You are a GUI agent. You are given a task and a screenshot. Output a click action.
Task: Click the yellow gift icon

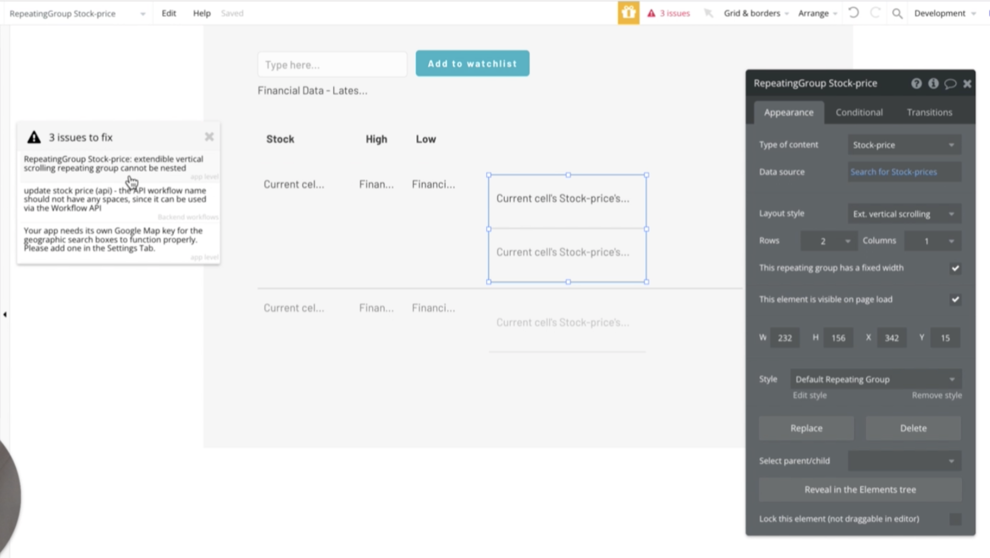pos(628,13)
